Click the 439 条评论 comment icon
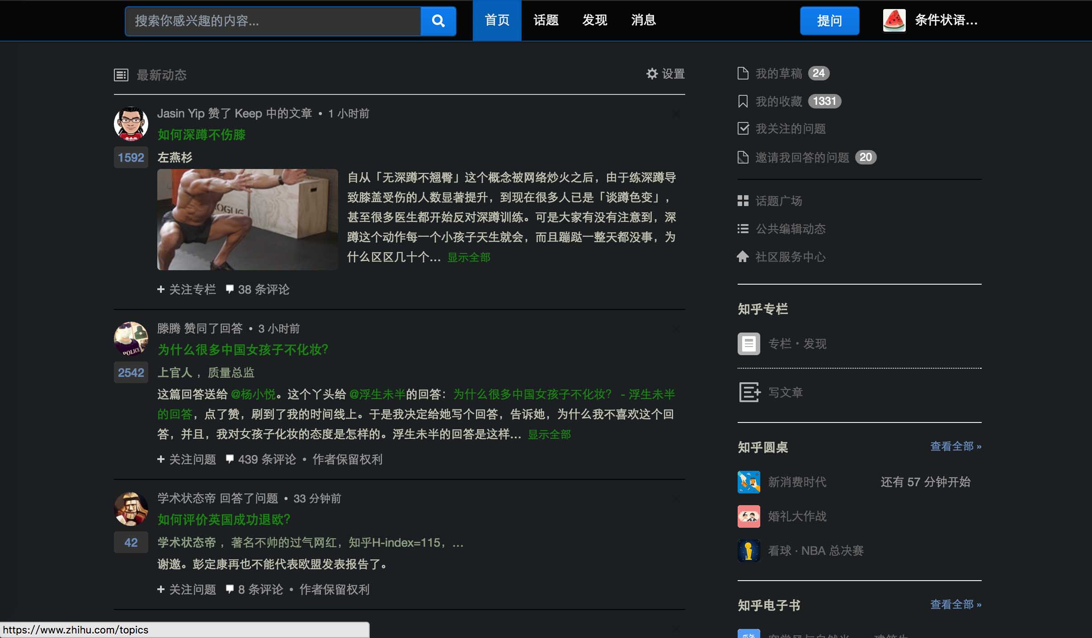 coord(230,459)
